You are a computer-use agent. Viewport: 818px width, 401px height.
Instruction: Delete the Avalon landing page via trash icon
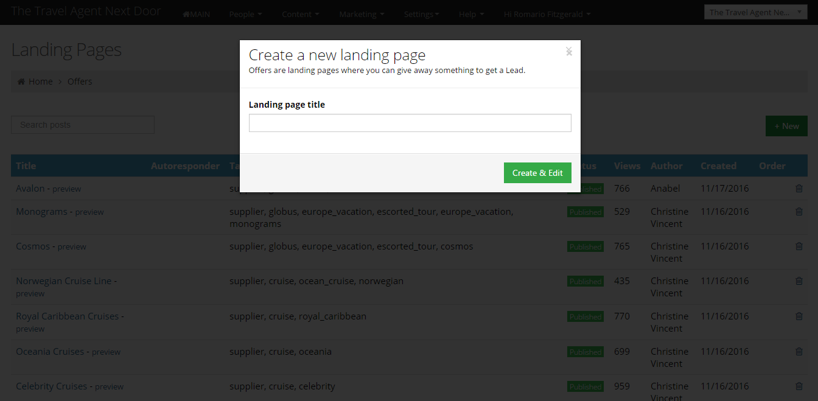(x=799, y=189)
